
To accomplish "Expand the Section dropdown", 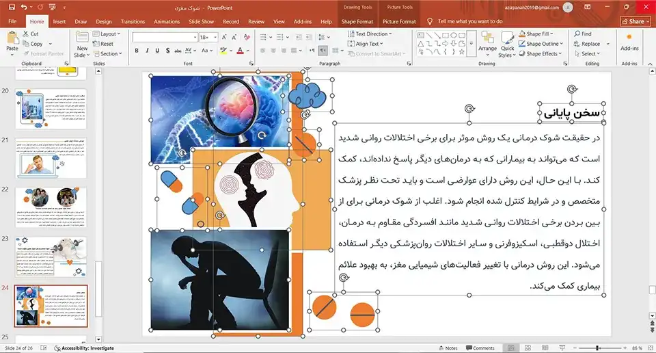I will click(108, 53).
